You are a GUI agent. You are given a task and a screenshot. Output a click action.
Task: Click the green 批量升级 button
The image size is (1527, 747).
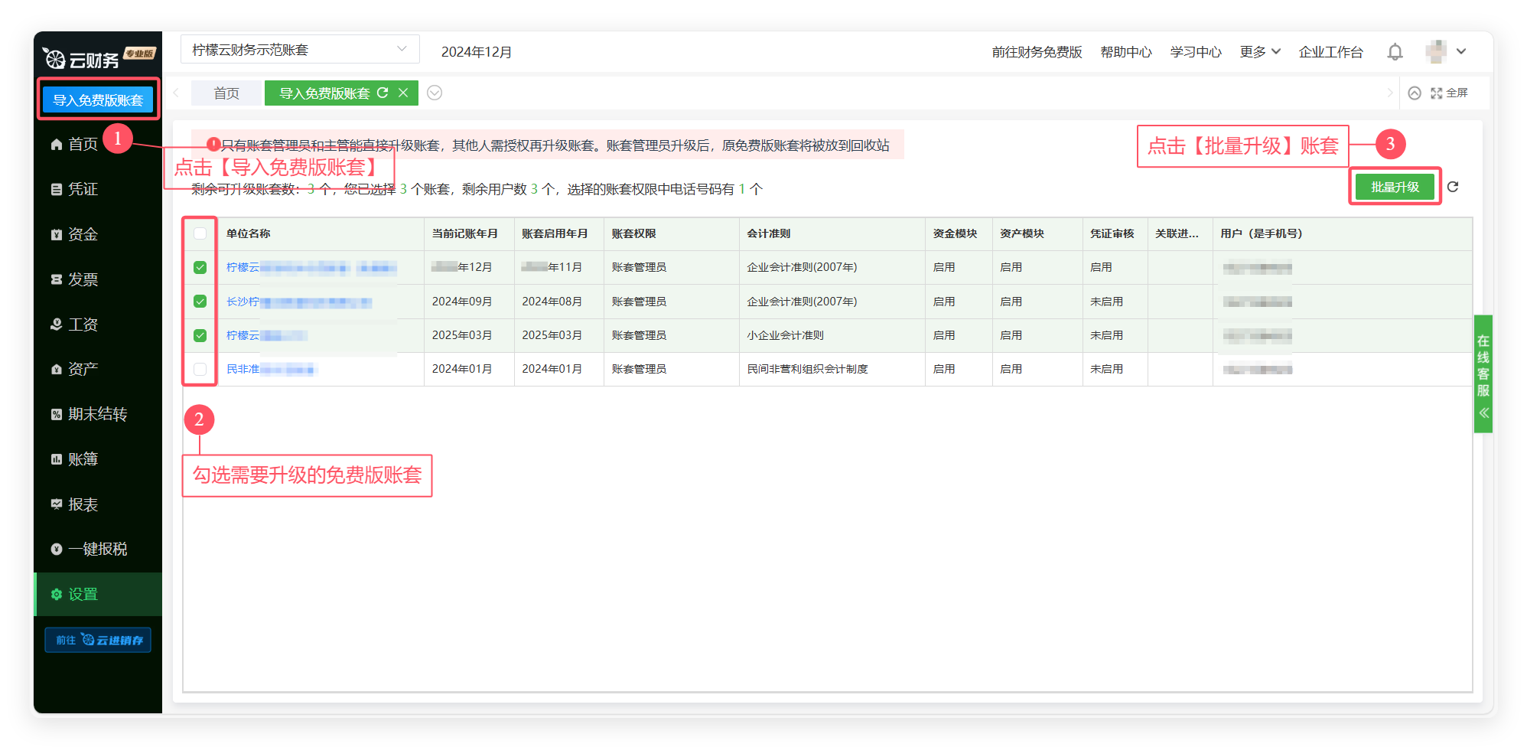(1394, 187)
